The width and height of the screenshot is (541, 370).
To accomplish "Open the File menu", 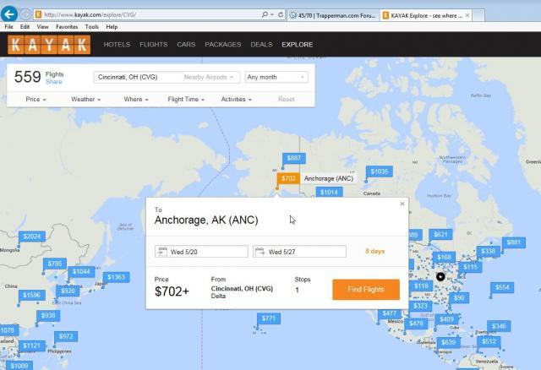I will tap(8, 26).
